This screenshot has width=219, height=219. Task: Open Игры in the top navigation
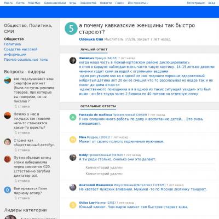click(73, 3)
